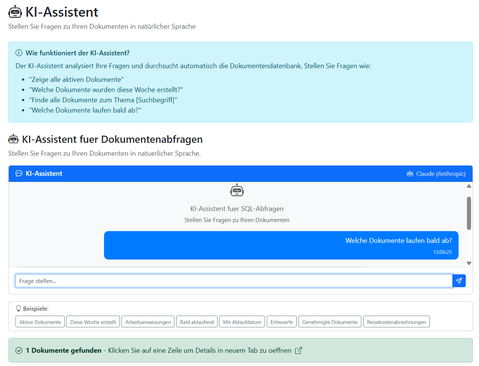
Task: Click the robot icon beside Dokumentenabfragen heading
Action: (x=14, y=139)
